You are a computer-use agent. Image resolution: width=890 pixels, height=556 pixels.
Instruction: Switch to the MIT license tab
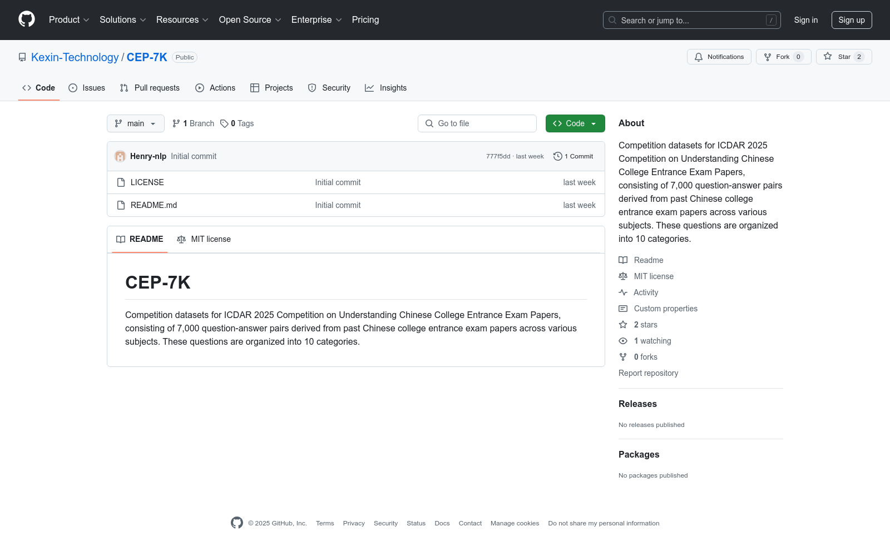click(204, 239)
